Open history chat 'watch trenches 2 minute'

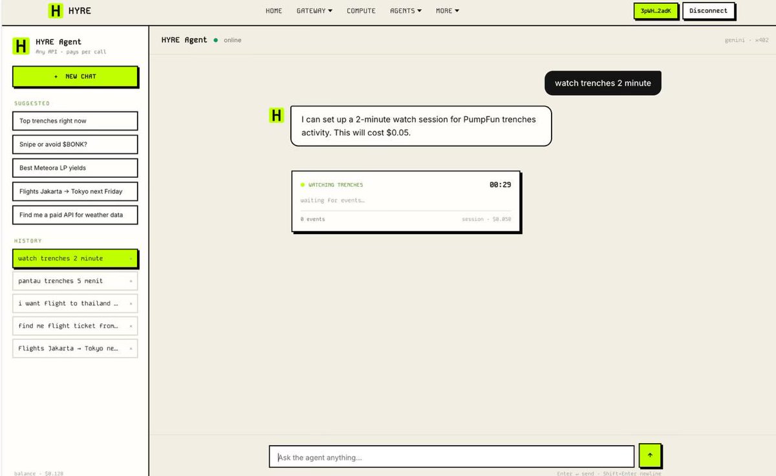point(75,259)
